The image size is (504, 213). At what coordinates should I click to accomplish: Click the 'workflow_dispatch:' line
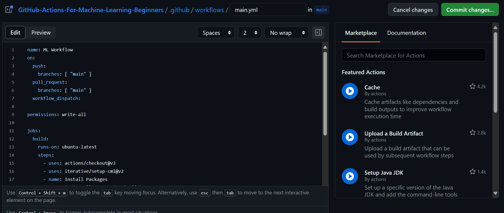pyautogui.click(x=57, y=98)
